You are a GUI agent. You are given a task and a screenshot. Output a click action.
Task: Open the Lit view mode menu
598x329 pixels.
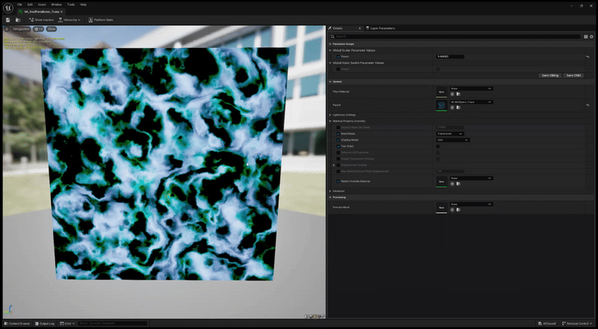[39, 29]
